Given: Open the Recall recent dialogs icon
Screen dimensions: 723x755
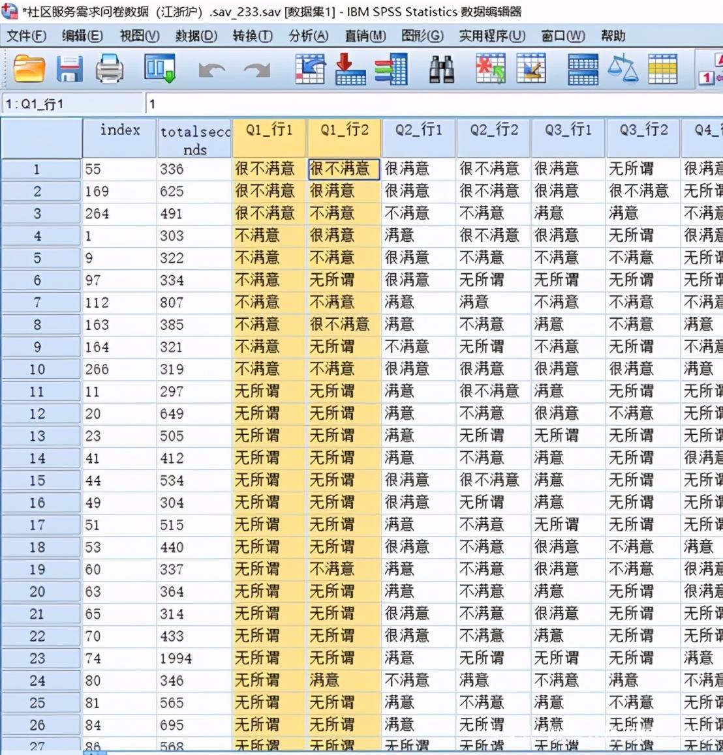Looking at the screenshot, I should [x=160, y=69].
